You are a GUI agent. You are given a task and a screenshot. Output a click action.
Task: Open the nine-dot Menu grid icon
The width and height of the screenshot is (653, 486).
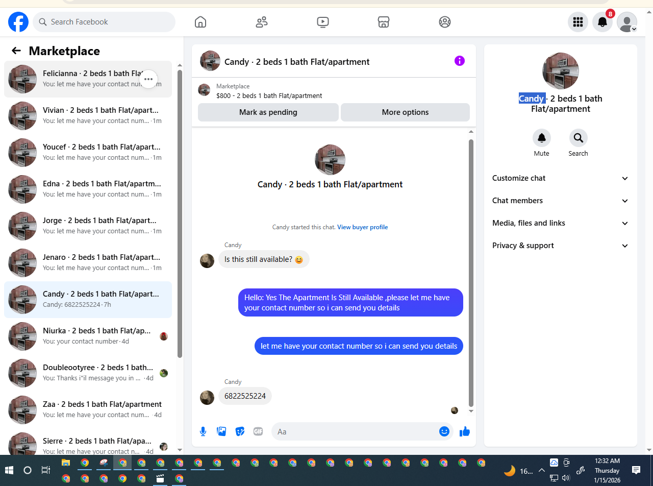pyautogui.click(x=578, y=22)
